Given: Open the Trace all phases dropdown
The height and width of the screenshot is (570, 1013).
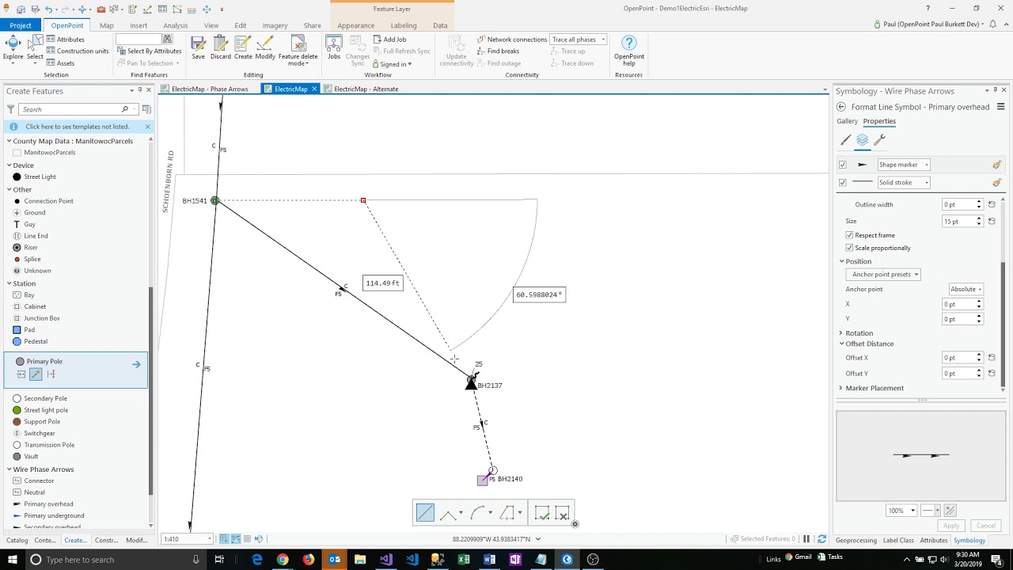Looking at the screenshot, I should click(579, 40).
